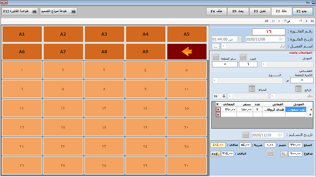Image resolution: width=316 pixels, height=177 pixels.
Task: Select category tile A7
Action: tap(63, 52)
